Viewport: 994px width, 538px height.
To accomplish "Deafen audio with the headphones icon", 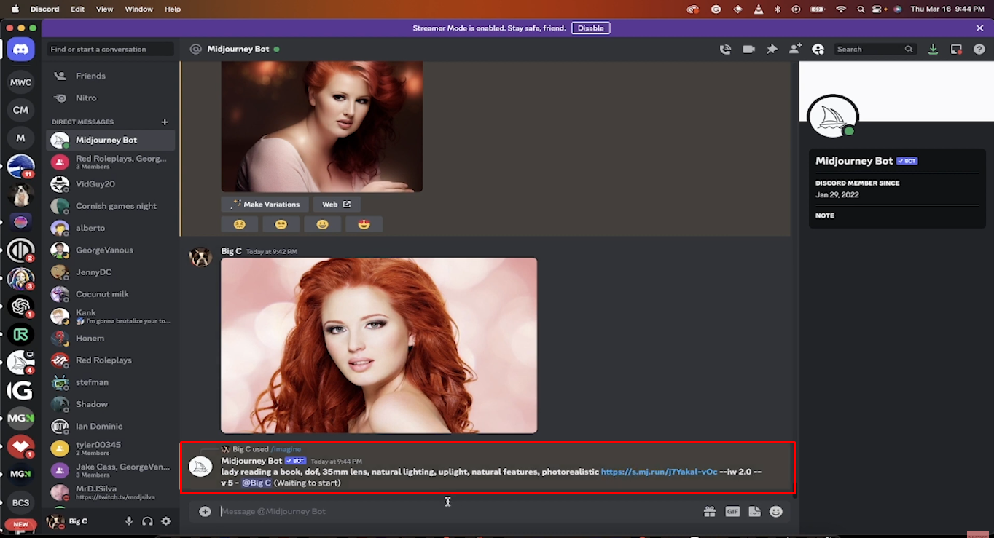I will [x=148, y=521].
